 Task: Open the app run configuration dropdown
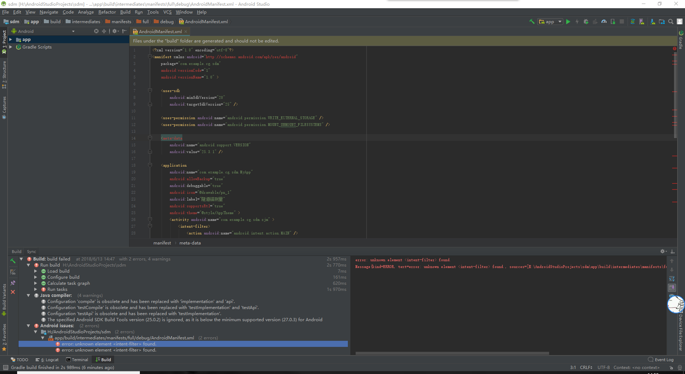click(x=550, y=22)
